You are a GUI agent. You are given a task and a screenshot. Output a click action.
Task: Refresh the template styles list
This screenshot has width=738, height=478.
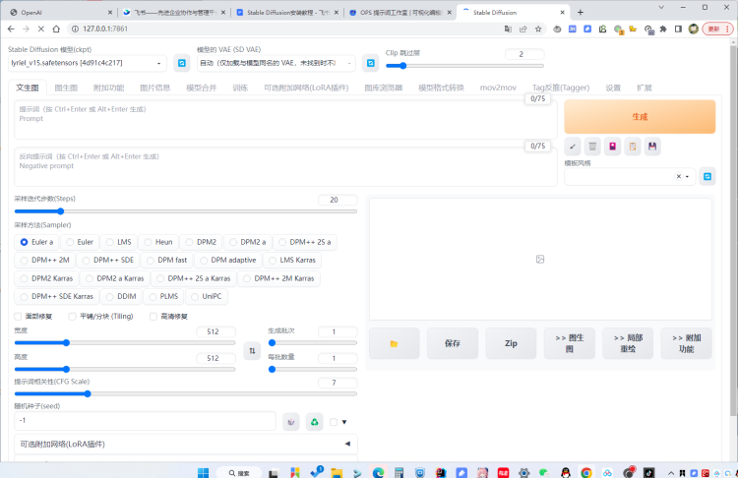click(707, 176)
